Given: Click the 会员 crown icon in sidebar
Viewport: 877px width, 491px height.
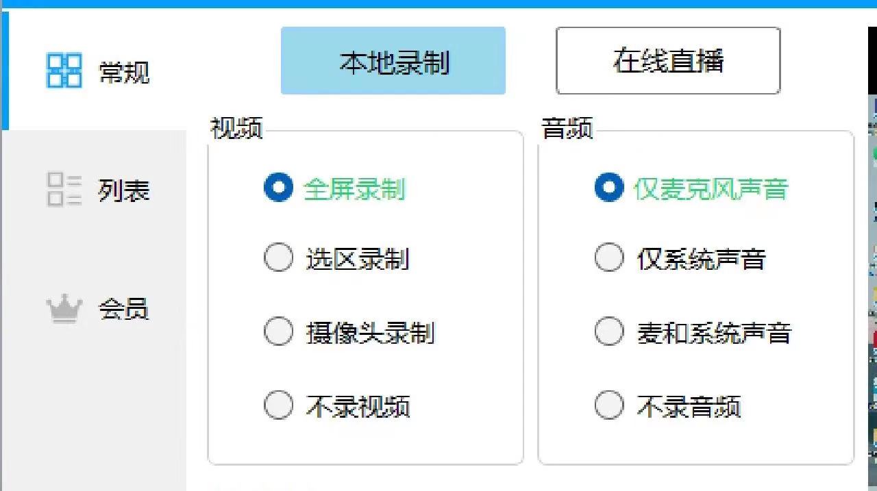Looking at the screenshot, I should 62,308.
